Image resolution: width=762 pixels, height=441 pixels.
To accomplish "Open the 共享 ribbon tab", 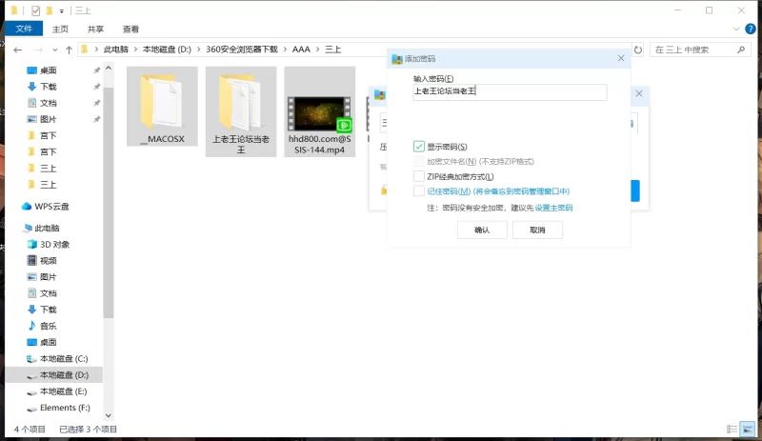I will [96, 30].
